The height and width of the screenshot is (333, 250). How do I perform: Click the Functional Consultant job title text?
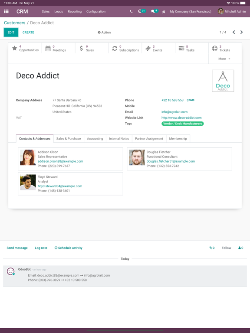pyautogui.click(x=162, y=157)
